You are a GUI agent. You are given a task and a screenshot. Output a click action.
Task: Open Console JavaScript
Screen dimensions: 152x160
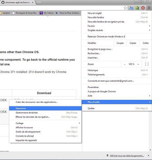(45, 136)
